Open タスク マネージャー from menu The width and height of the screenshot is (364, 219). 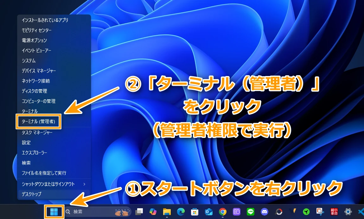37,133
